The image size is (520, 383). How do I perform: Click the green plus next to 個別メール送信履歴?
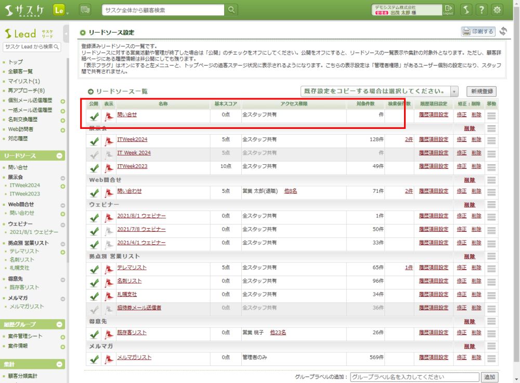(62, 101)
